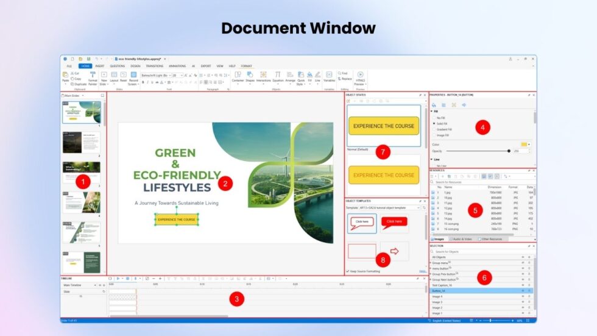
Task: Click the HTML5 Preview icon
Action: coord(360,74)
